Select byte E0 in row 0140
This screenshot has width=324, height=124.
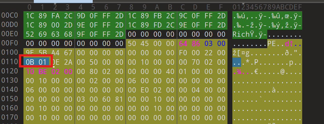[x=144, y=90]
